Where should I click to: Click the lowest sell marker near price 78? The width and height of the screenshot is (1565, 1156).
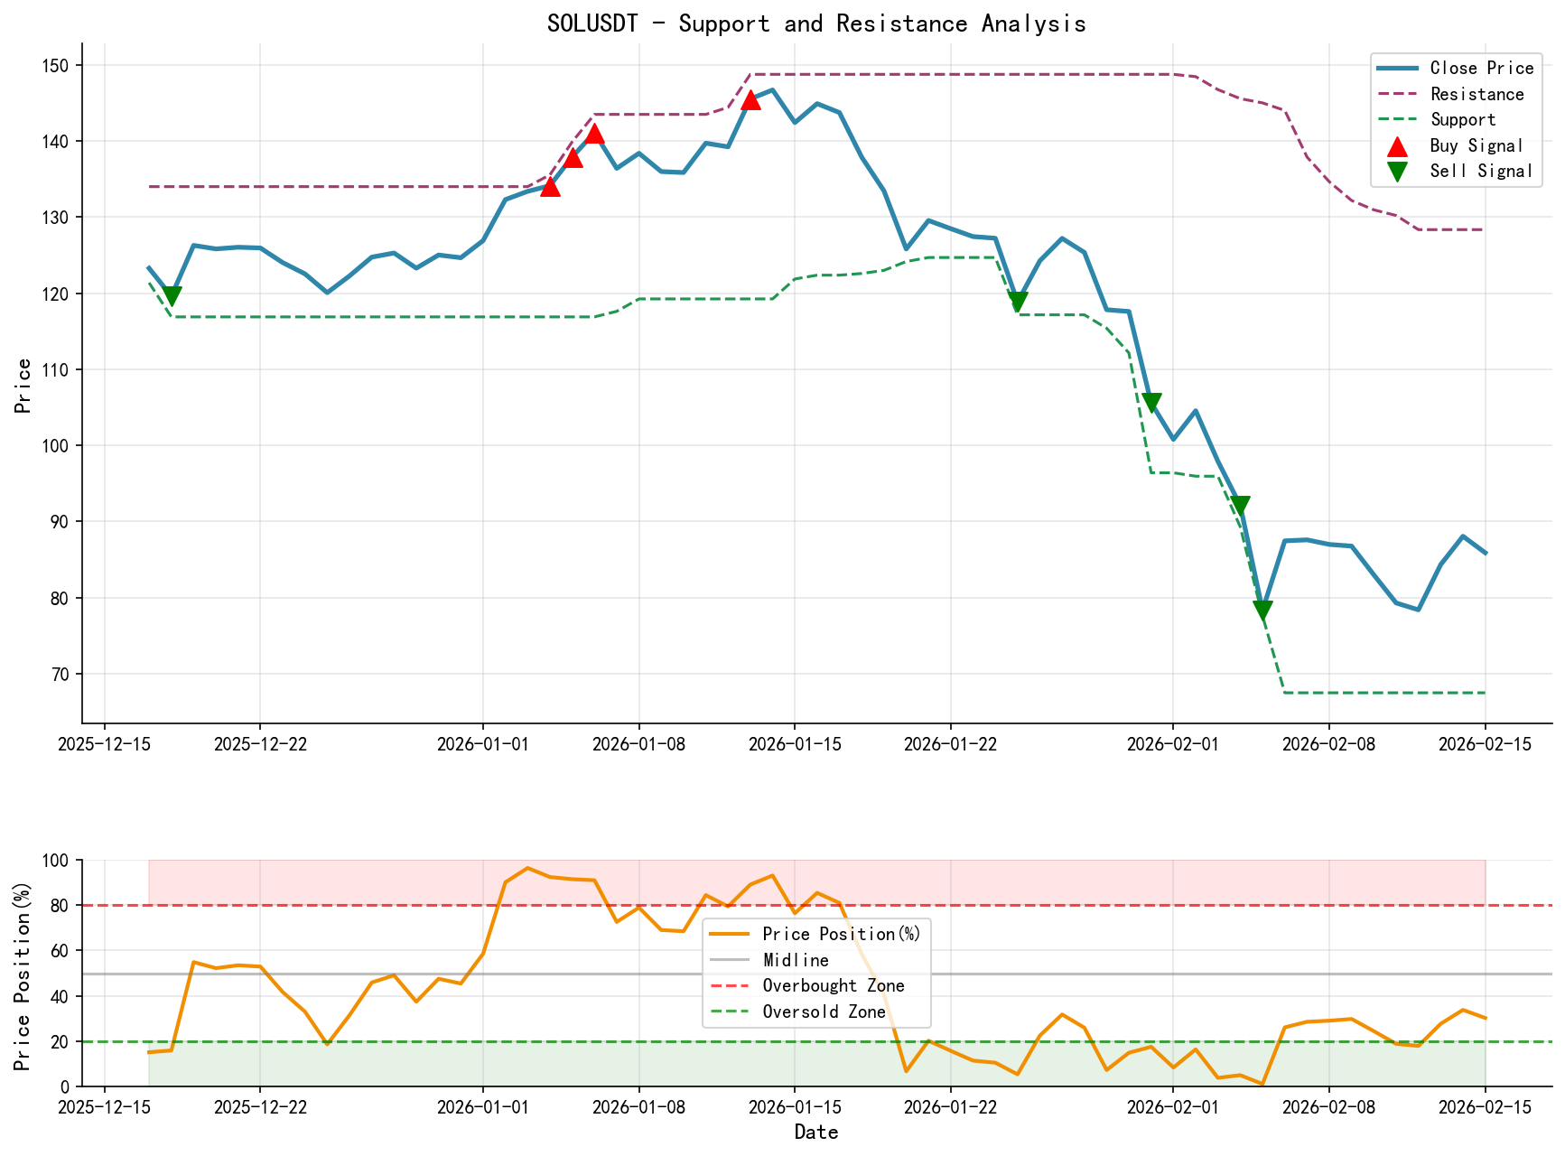(1262, 610)
